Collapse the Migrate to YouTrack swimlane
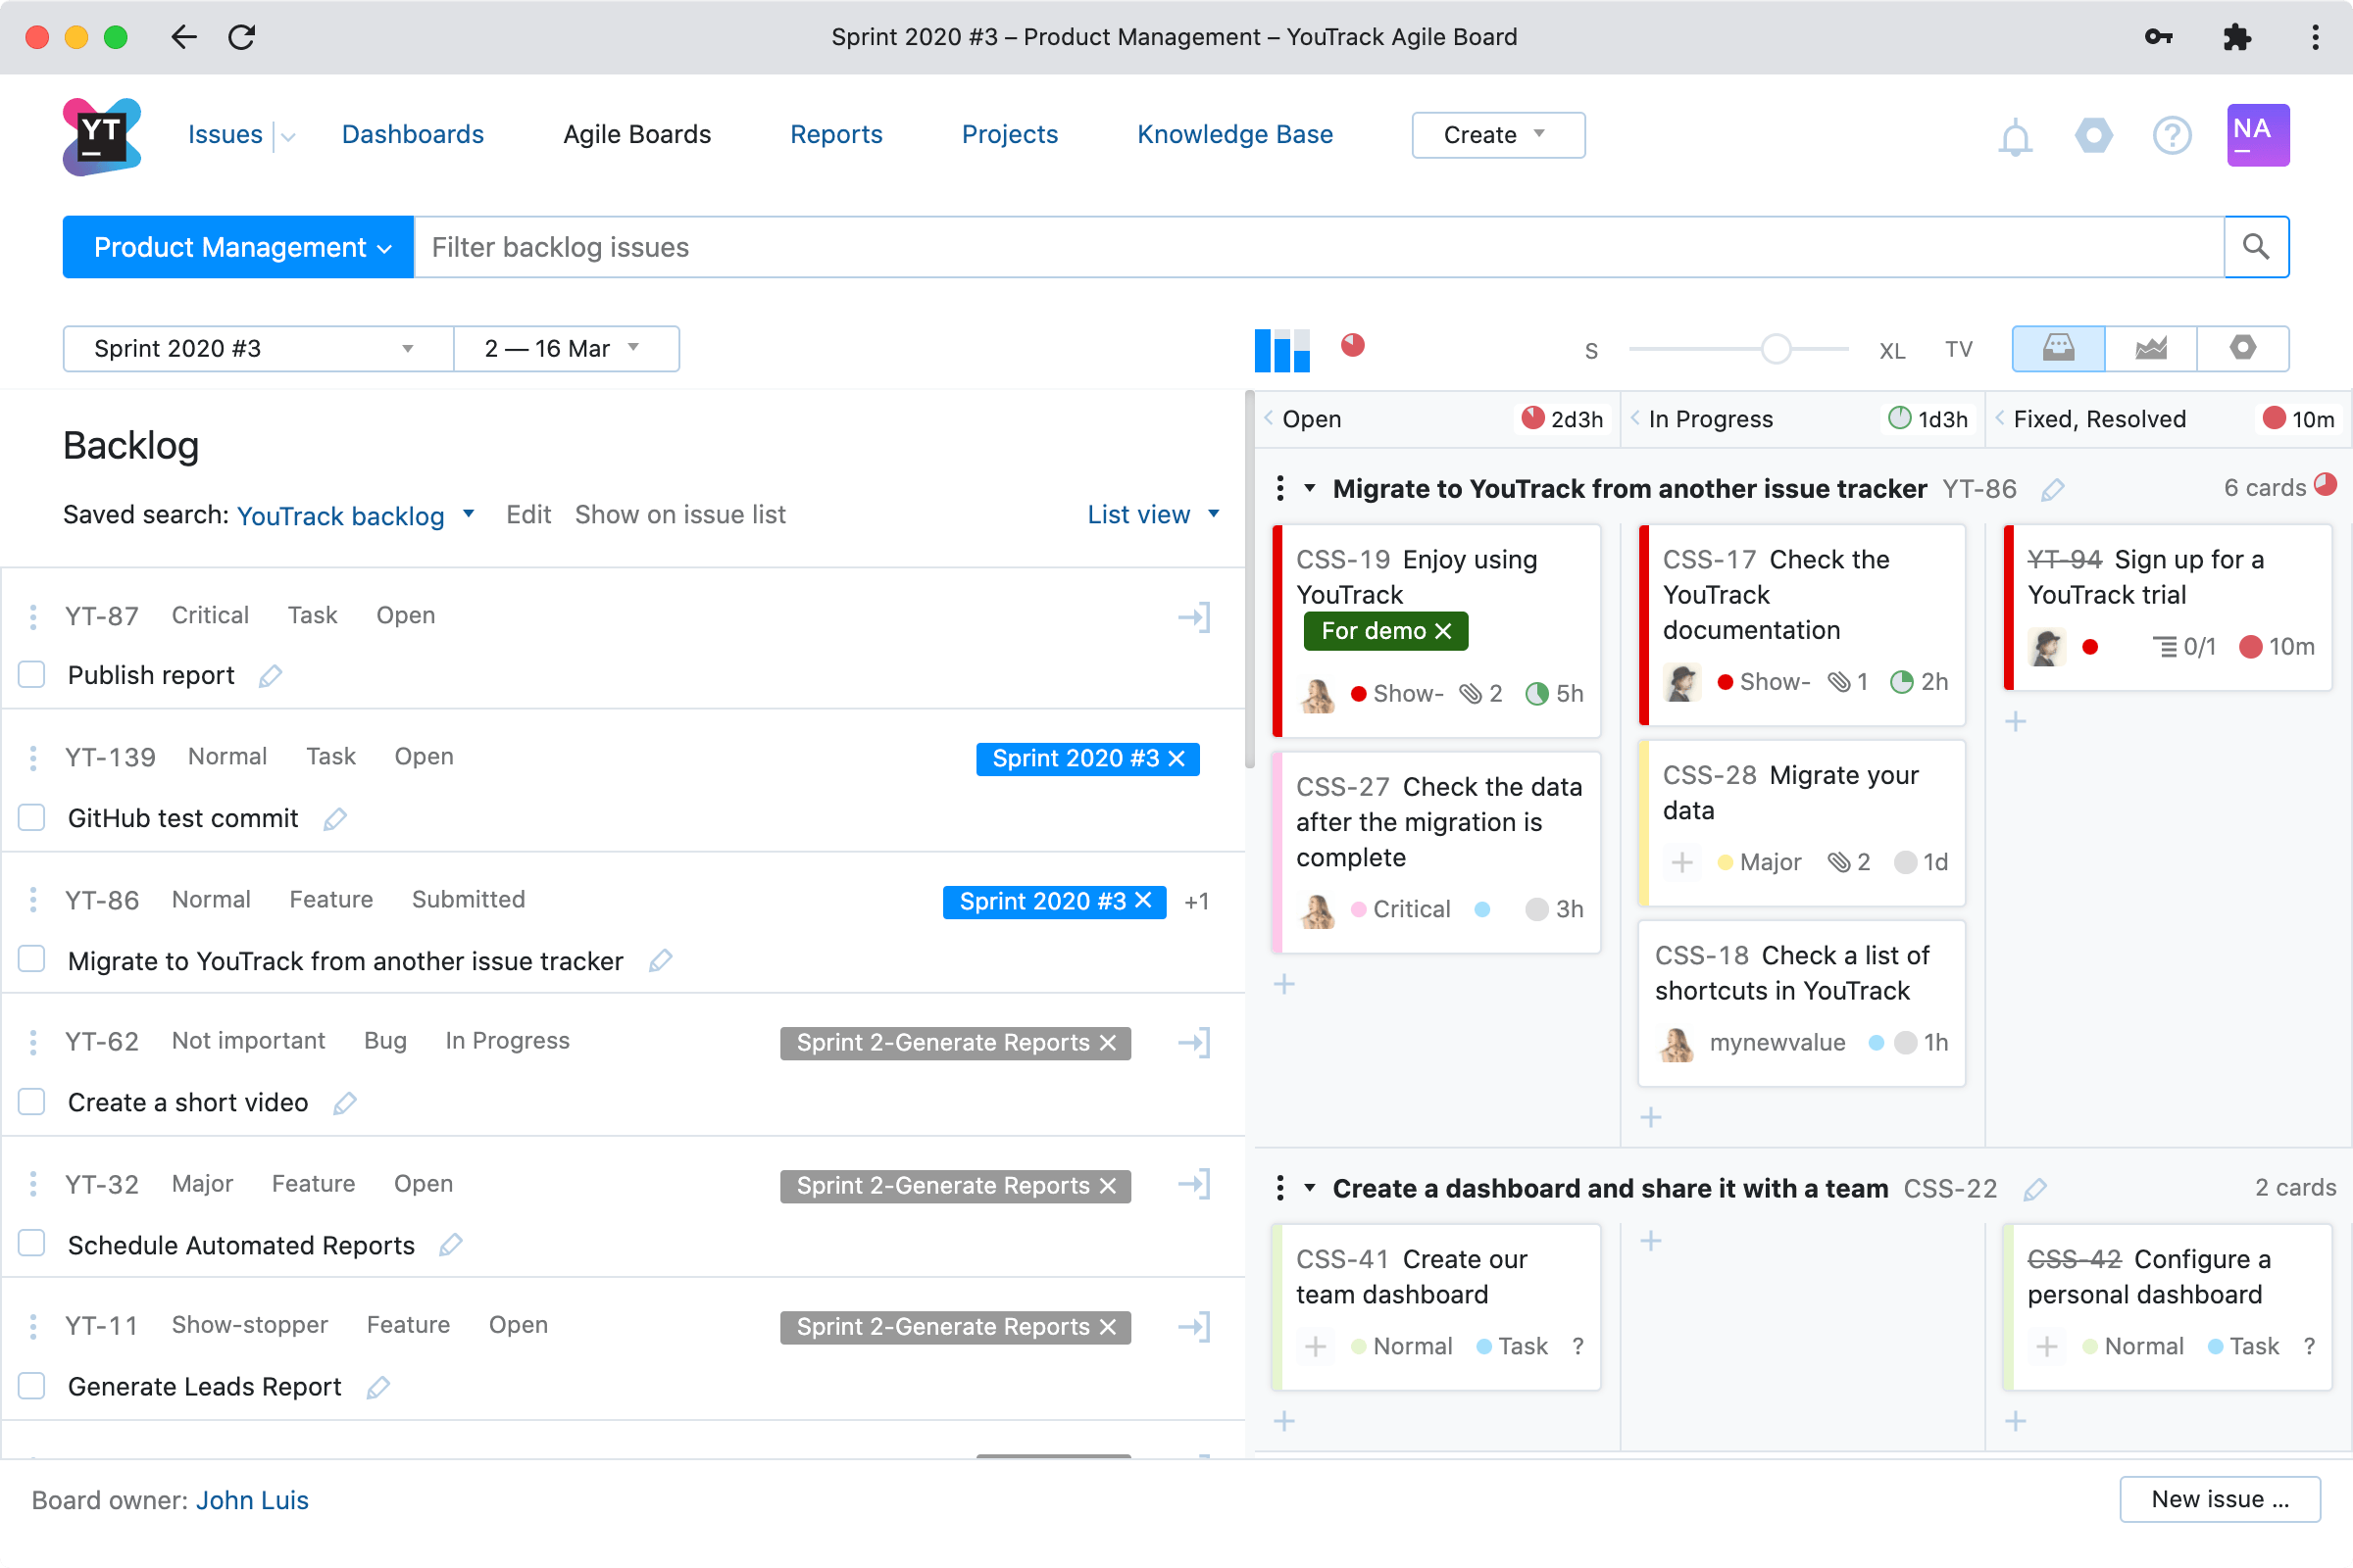This screenshot has width=2353, height=1568. [1310, 489]
